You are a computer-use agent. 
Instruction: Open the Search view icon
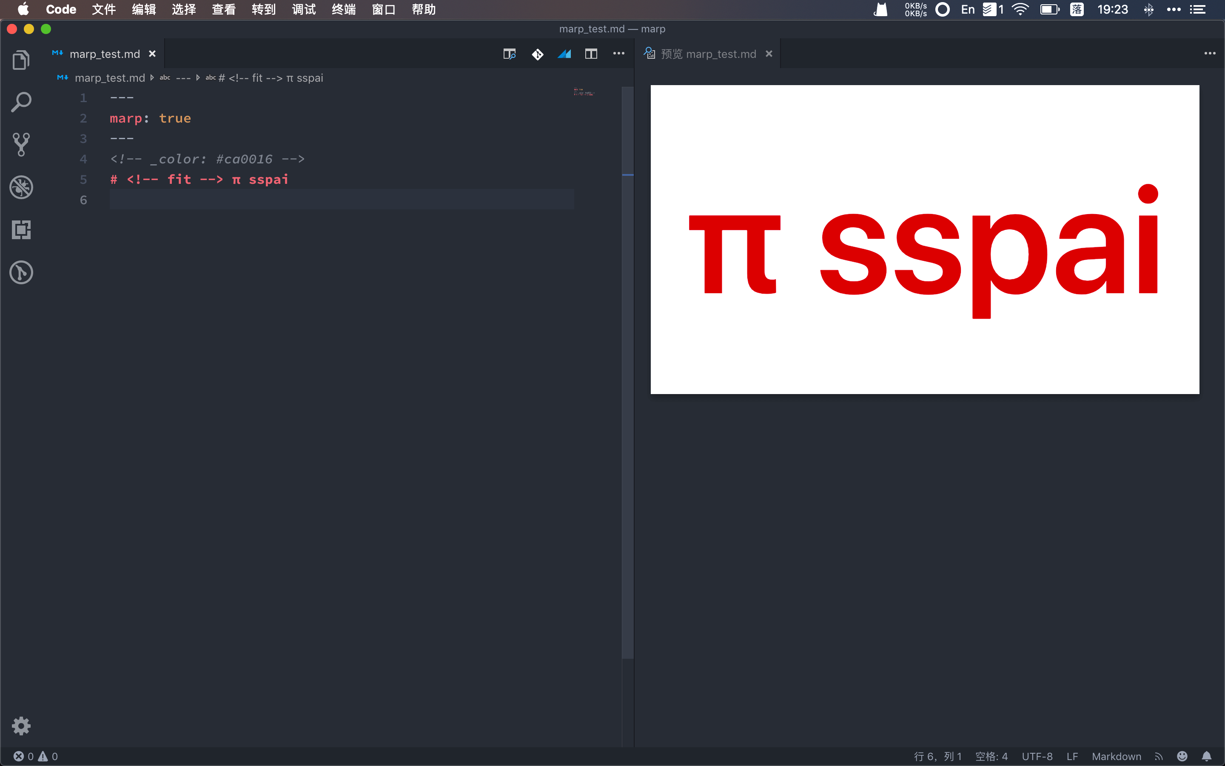(21, 102)
